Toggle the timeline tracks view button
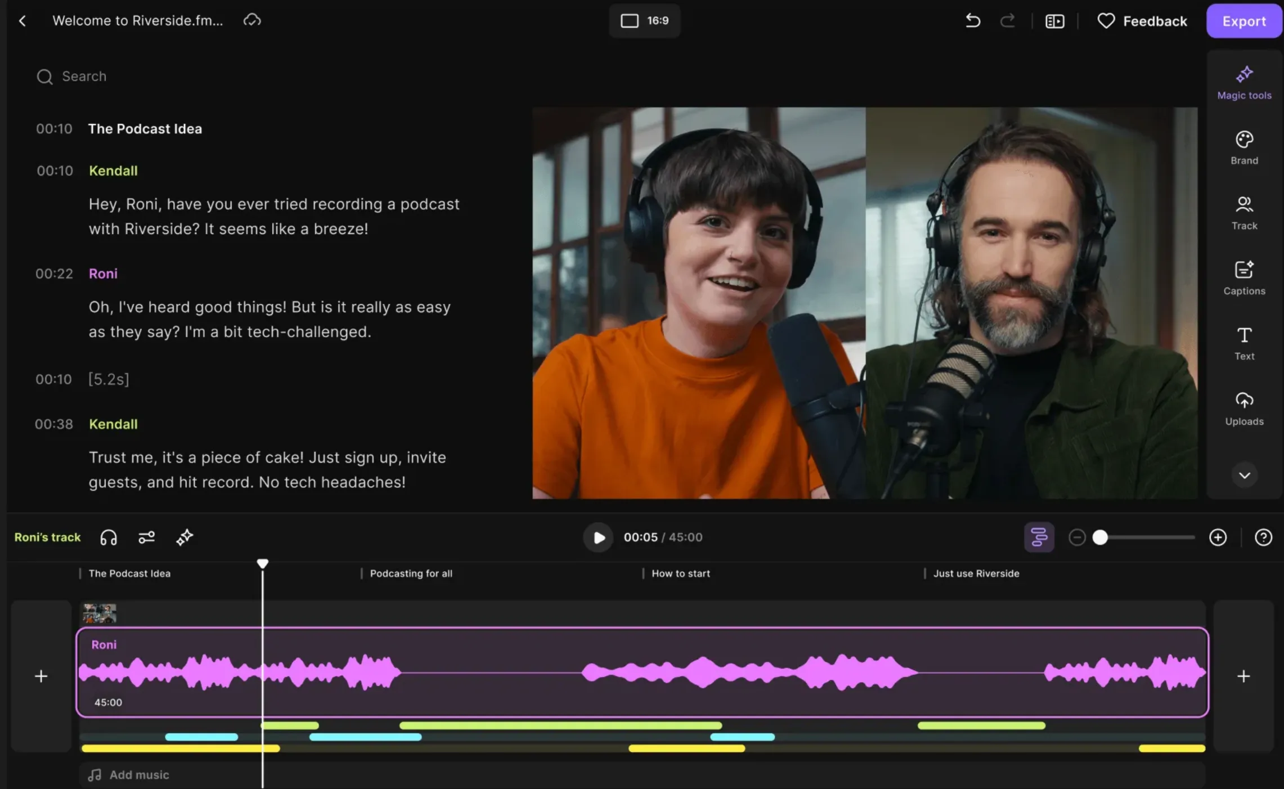The height and width of the screenshot is (789, 1284). [1039, 537]
